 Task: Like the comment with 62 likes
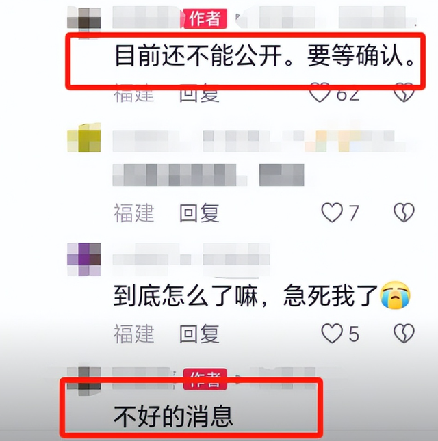coord(320,92)
